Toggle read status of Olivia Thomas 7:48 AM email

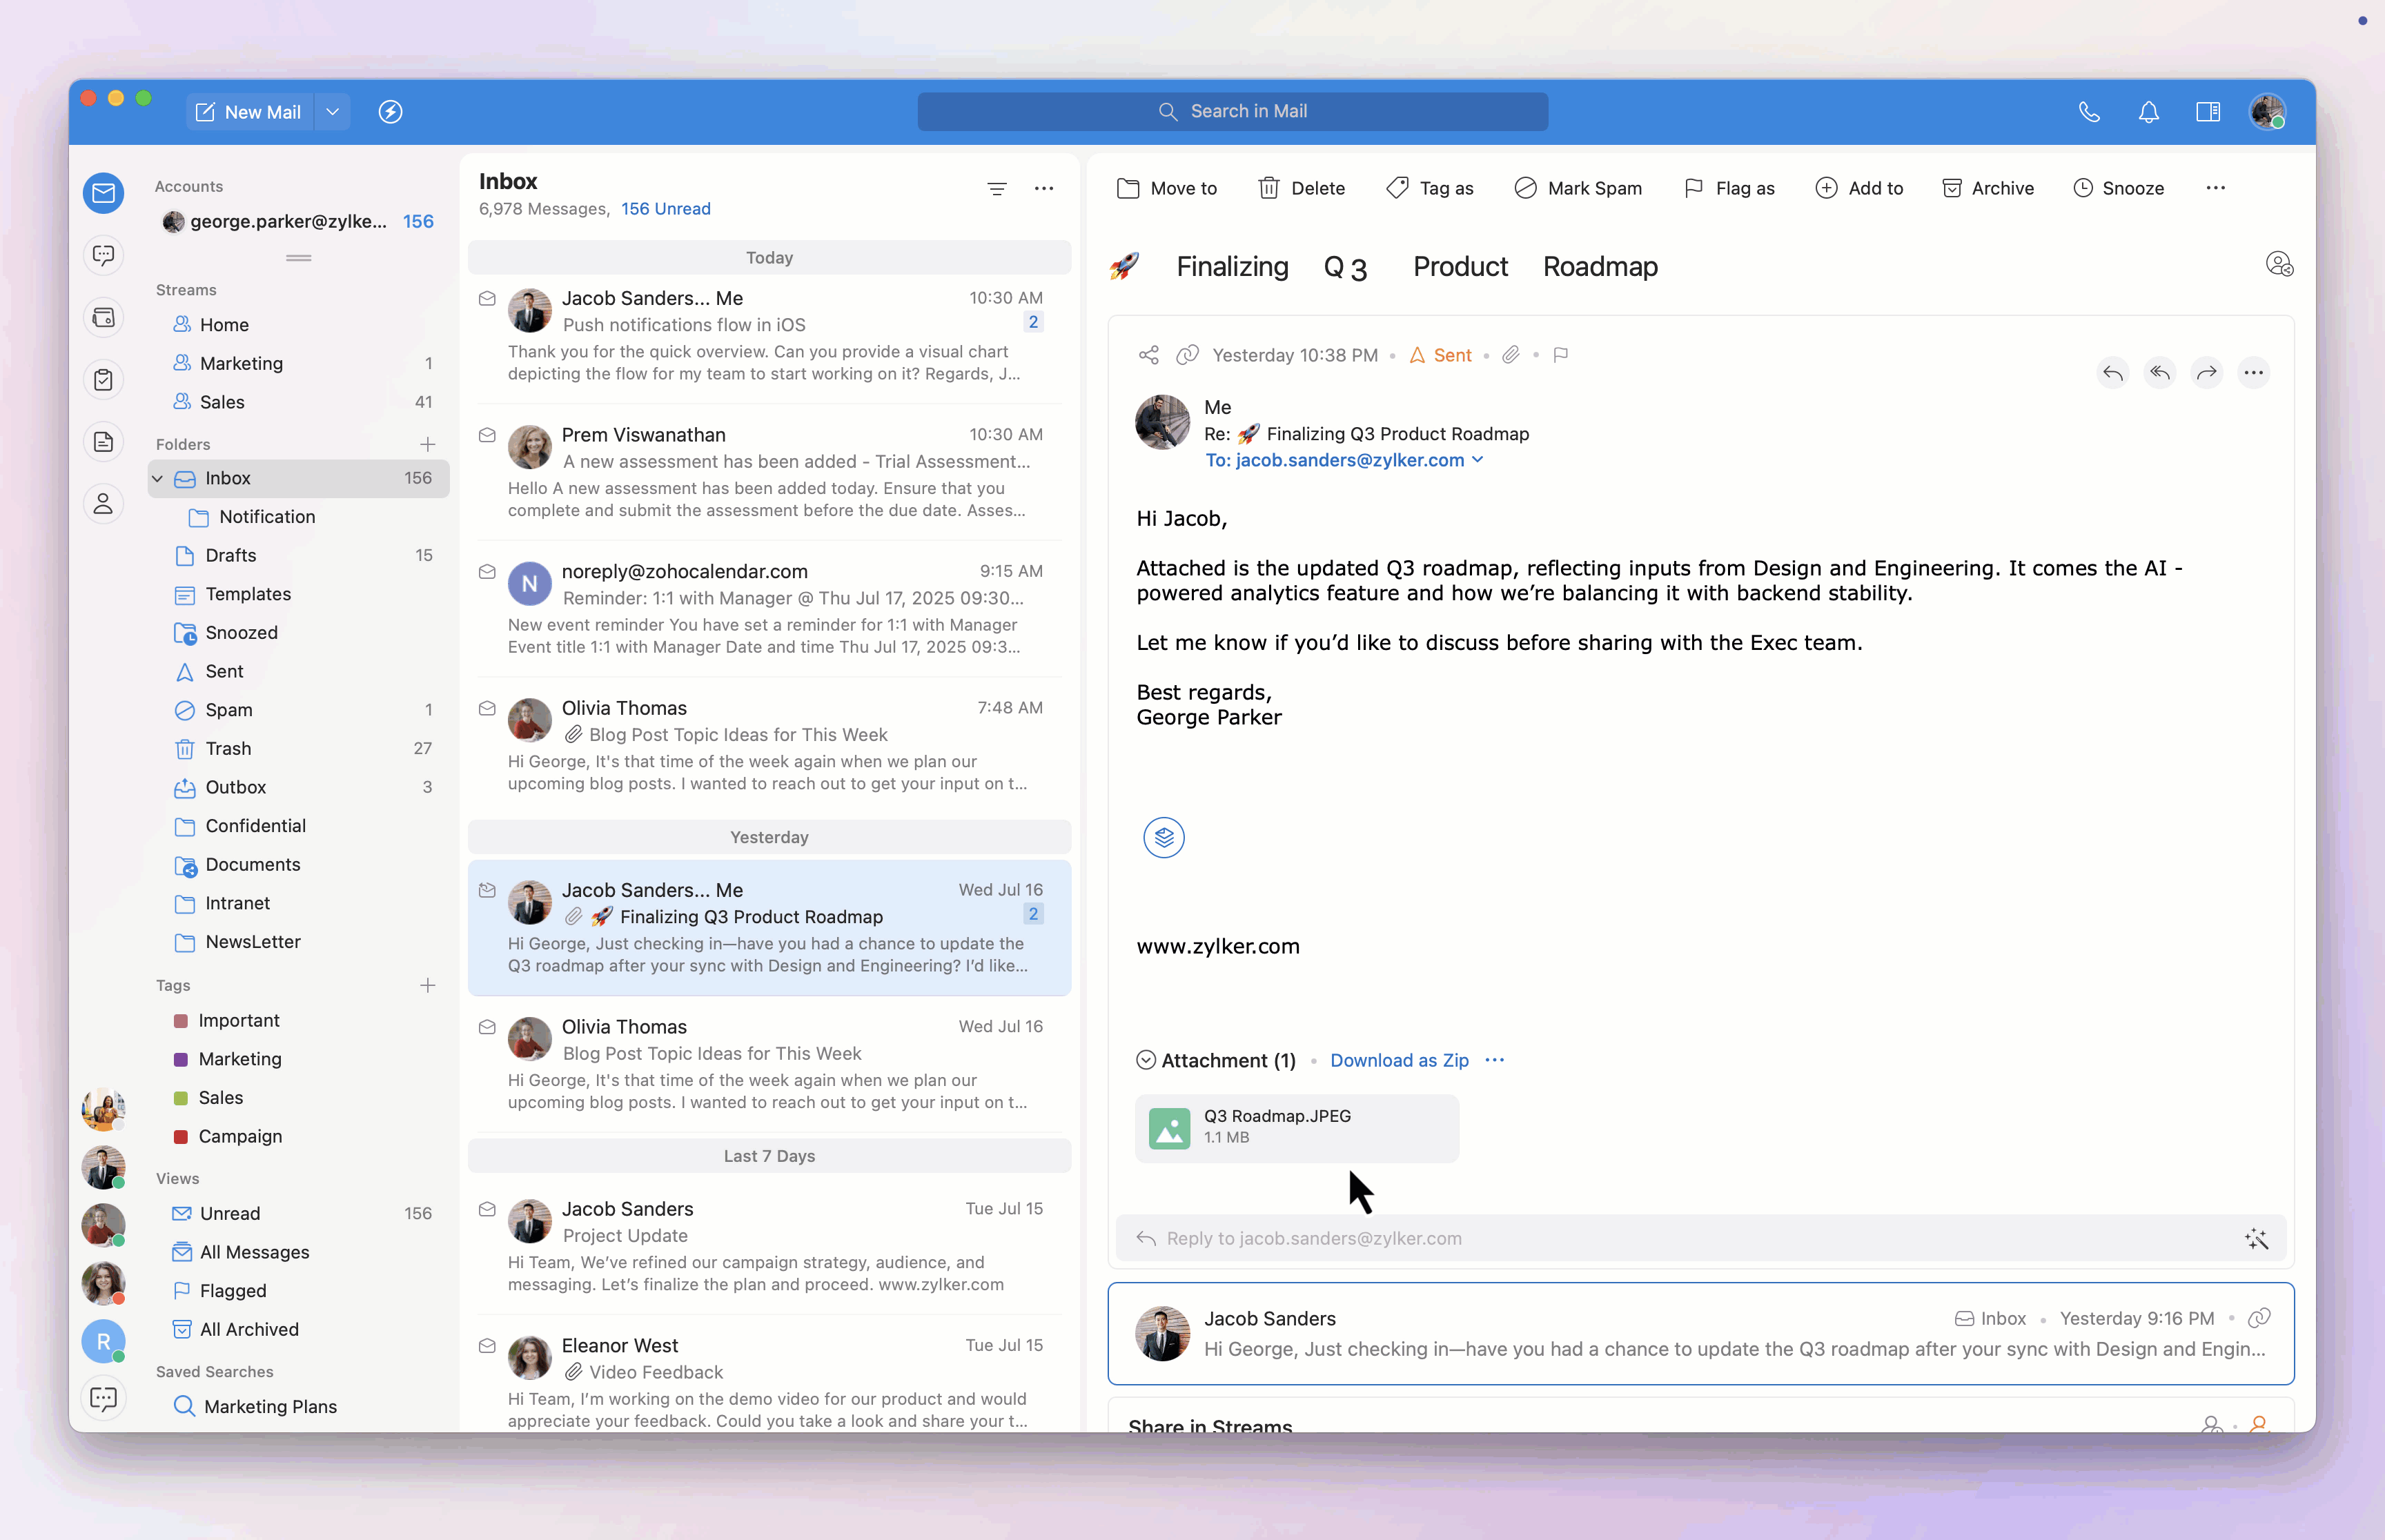point(487,708)
